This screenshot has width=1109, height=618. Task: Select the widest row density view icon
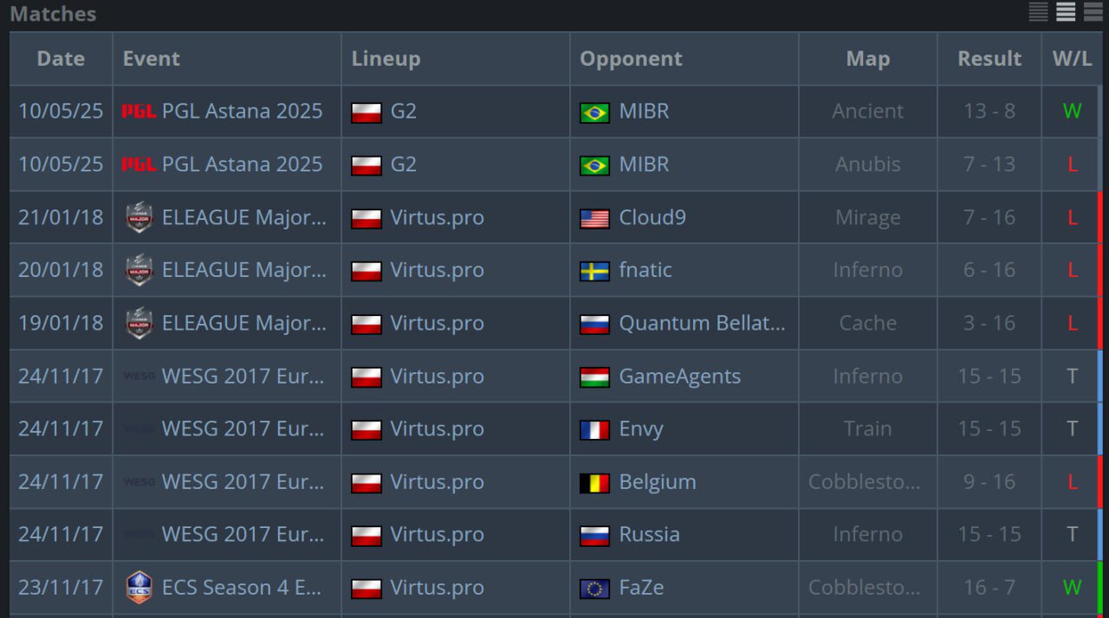click(x=1093, y=11)
